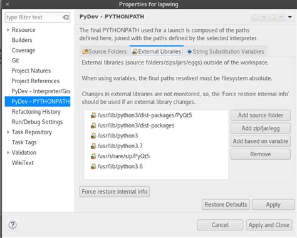Screen dimensions: 297x238
Task: Open Refactoring History page
Action: [x=36, y=112]
